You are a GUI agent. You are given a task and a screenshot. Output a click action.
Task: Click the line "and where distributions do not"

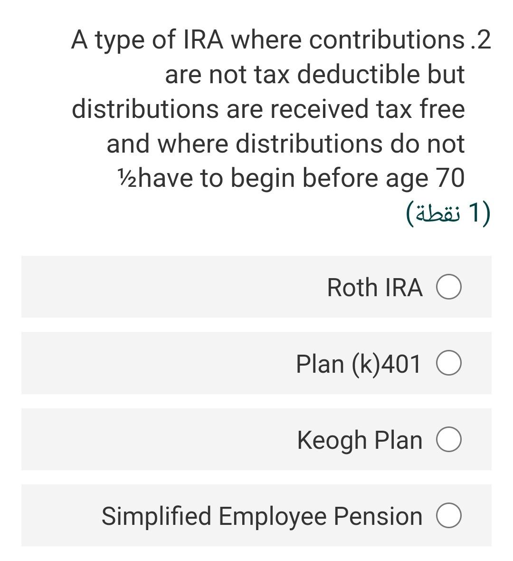(285, 144)
